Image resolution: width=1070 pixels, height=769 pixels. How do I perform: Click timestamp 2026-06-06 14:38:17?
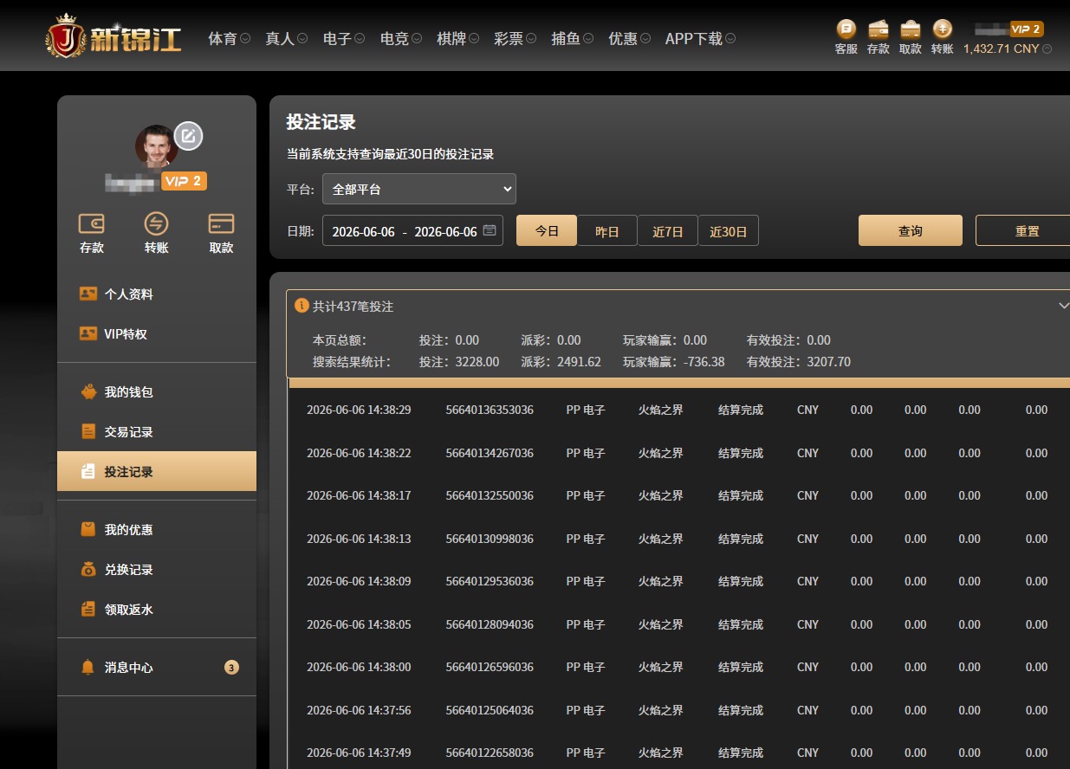coord(359,495)
